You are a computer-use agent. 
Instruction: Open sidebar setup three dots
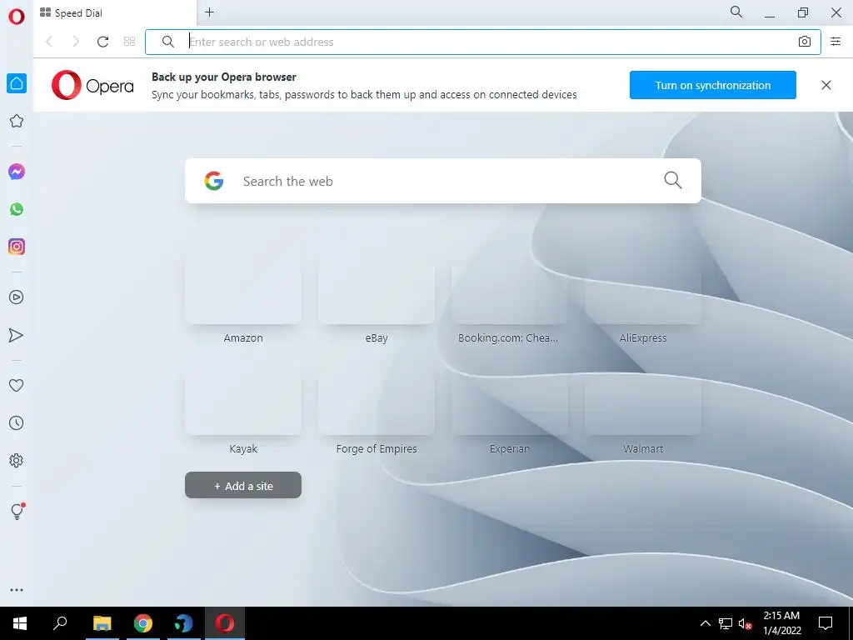[17, 590]
